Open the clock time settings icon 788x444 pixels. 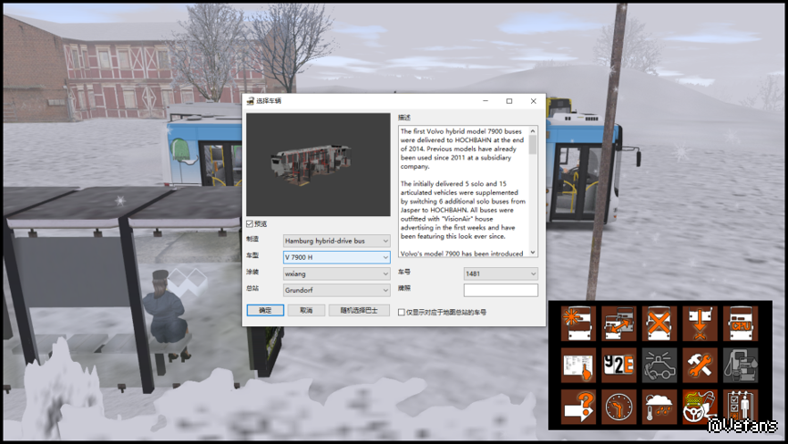tap(619, 406)
